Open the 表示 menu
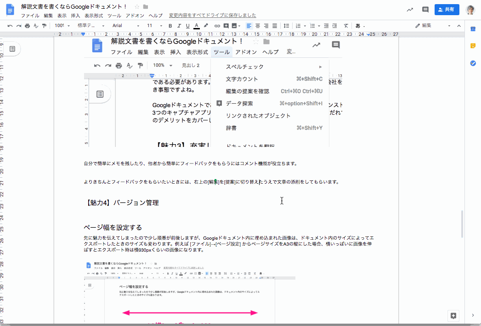Screen dimensions: 481x326 (62, 15)
